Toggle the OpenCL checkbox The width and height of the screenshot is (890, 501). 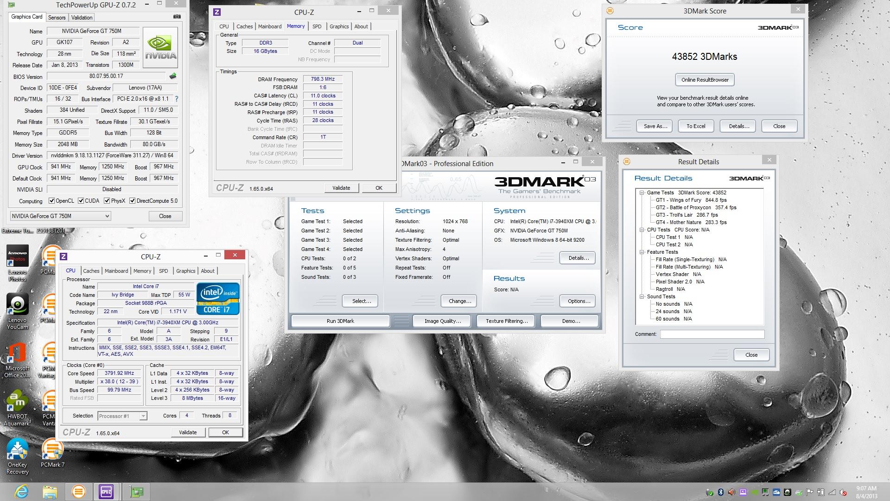coord(52,201)
